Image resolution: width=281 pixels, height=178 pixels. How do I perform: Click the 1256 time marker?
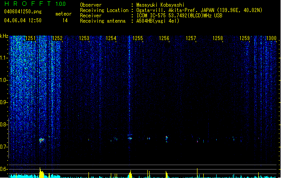(164, 38)
